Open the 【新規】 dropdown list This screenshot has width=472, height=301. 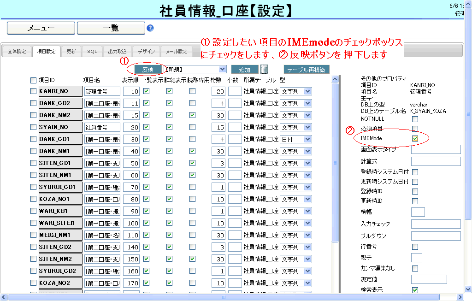click(x=223, y=69)
